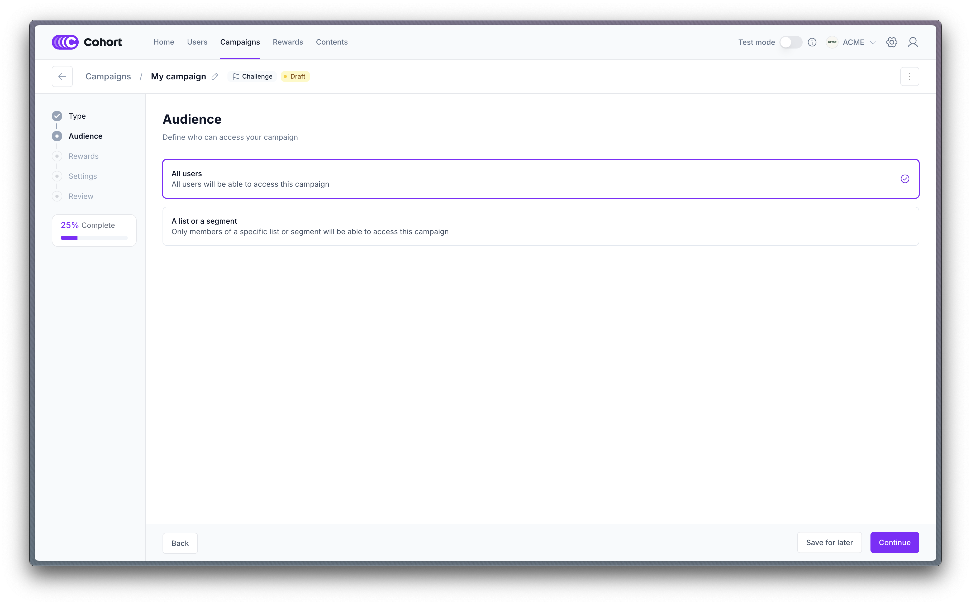Toggle the Test mode switch
The width and height of the screenshot is (971, 605).
[791, 42]
